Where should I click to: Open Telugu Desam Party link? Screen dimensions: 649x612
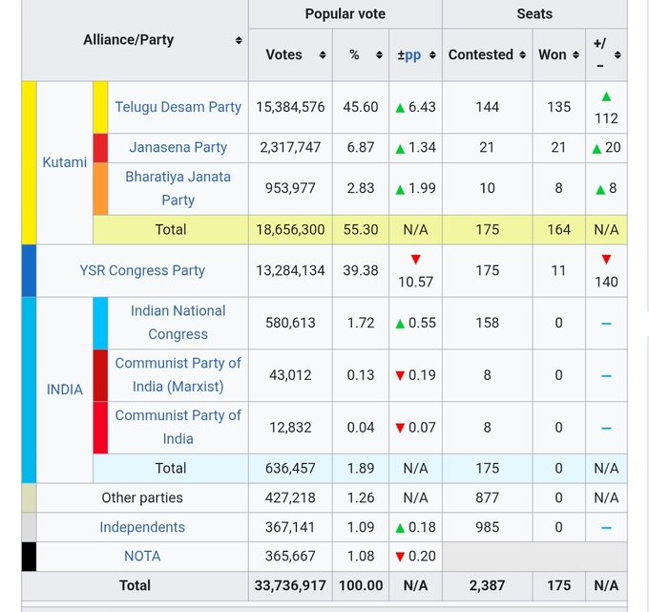point(178,107)
